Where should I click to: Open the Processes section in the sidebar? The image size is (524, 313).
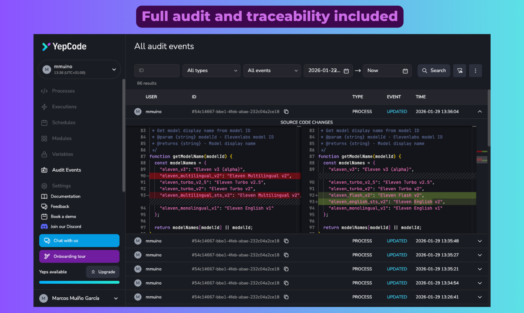coord(63,91)
